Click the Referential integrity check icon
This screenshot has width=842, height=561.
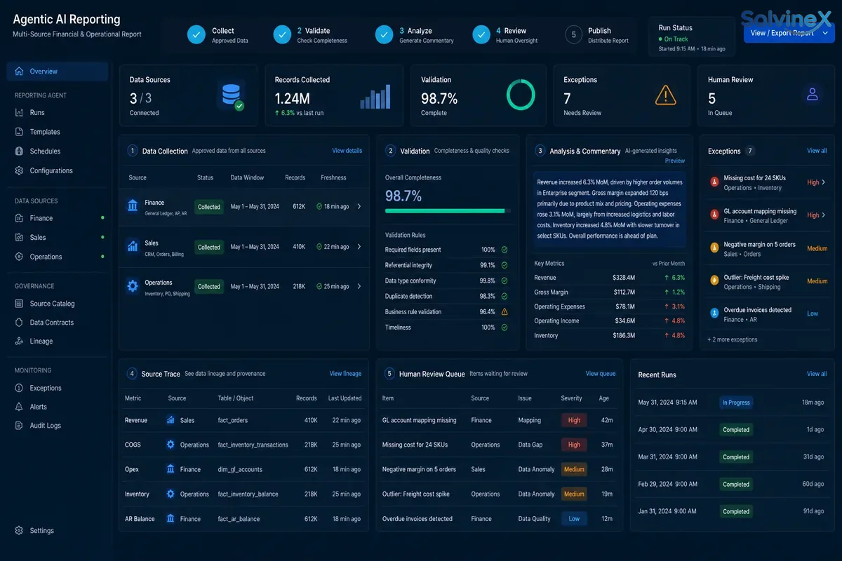pyautogui.click(x=504, y=265)
